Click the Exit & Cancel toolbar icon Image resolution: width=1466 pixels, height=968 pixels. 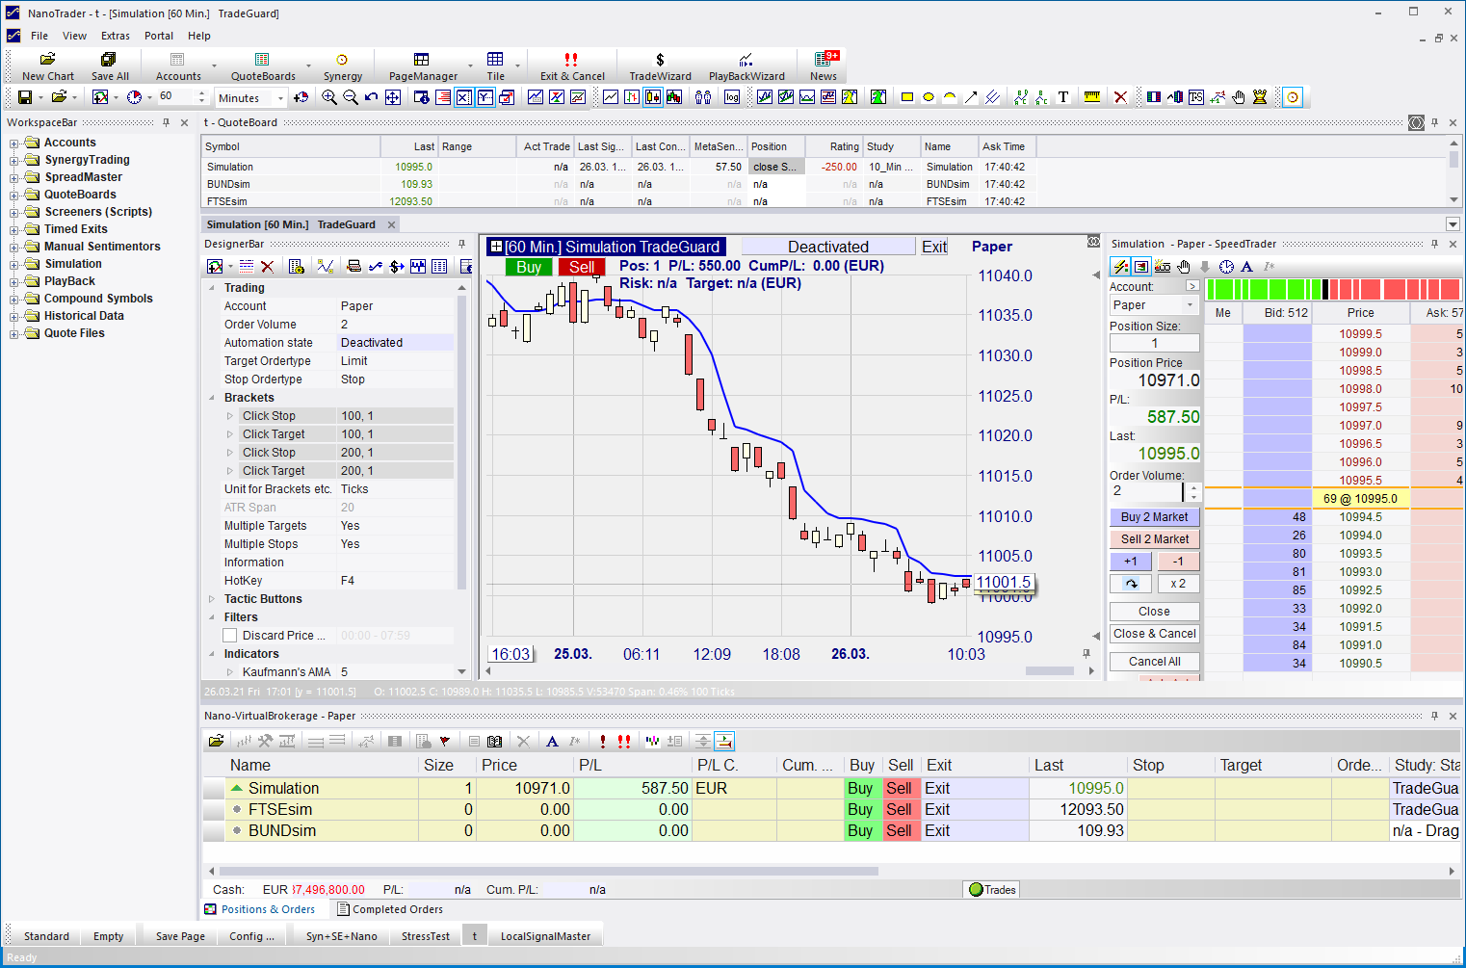572,65
